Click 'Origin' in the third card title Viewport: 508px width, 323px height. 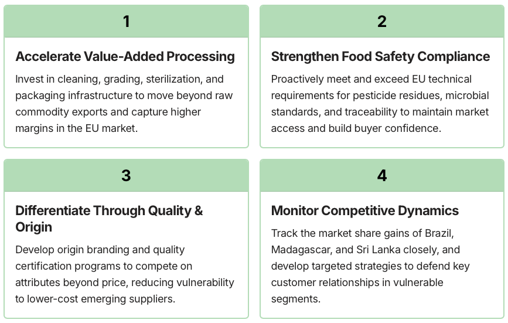(x=34, y=227)
